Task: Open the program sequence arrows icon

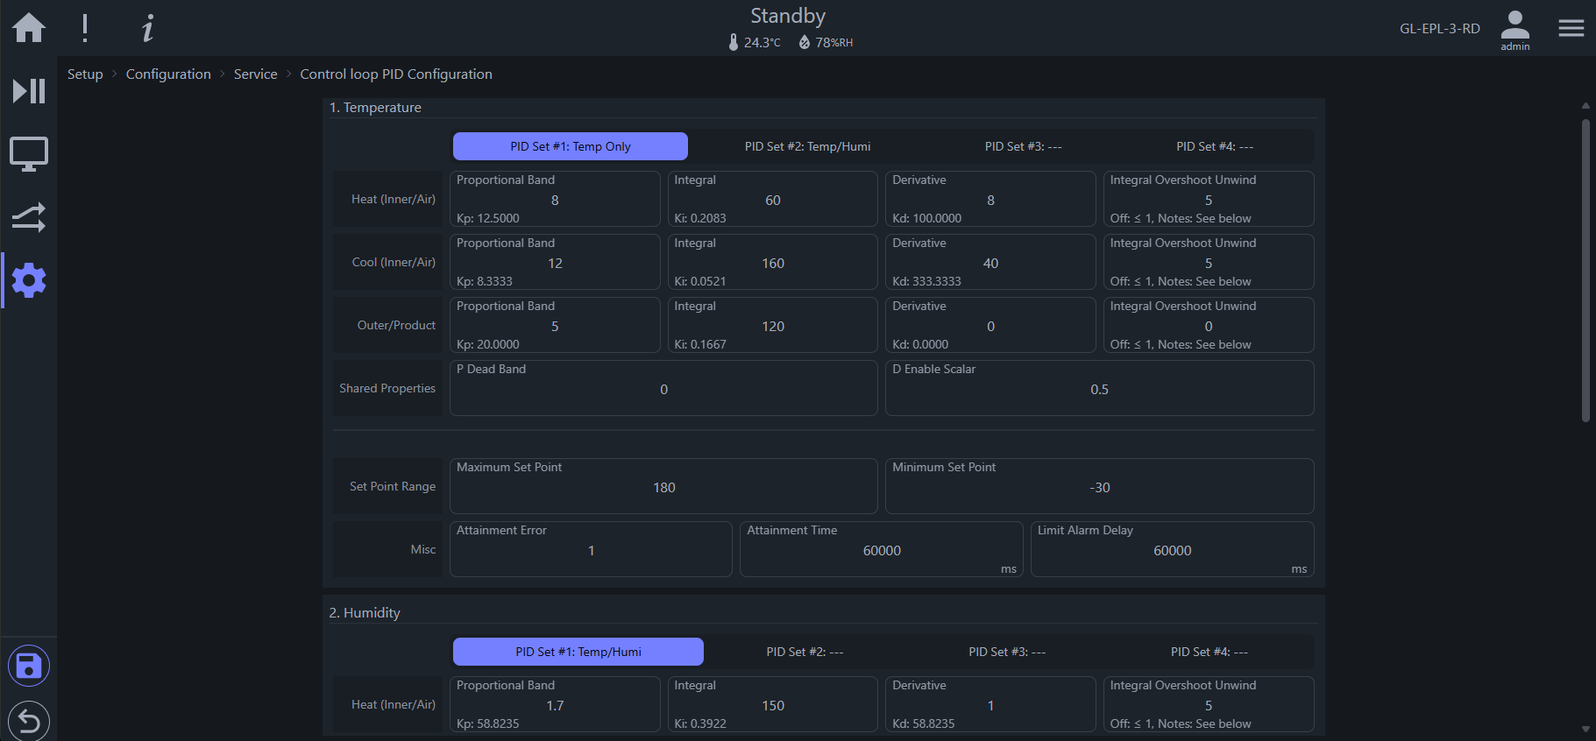Action: [29, 217]
